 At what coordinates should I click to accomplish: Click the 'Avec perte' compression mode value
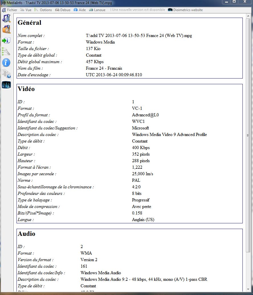141,207
